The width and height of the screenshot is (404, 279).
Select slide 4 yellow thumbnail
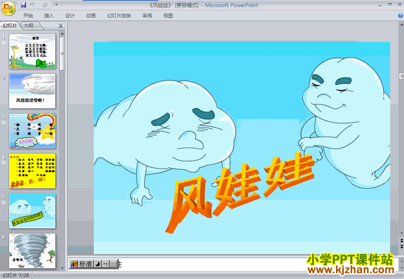(x=32, y=171)
